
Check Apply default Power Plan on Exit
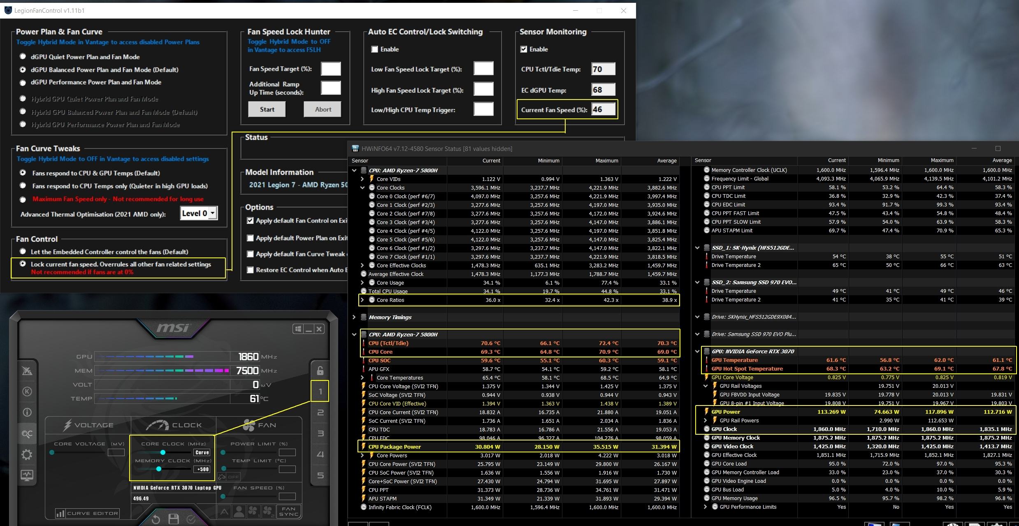[x=250, y=238]
